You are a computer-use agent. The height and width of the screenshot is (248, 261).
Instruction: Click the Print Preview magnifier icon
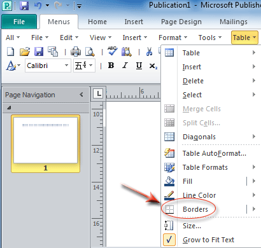point(90,52)
